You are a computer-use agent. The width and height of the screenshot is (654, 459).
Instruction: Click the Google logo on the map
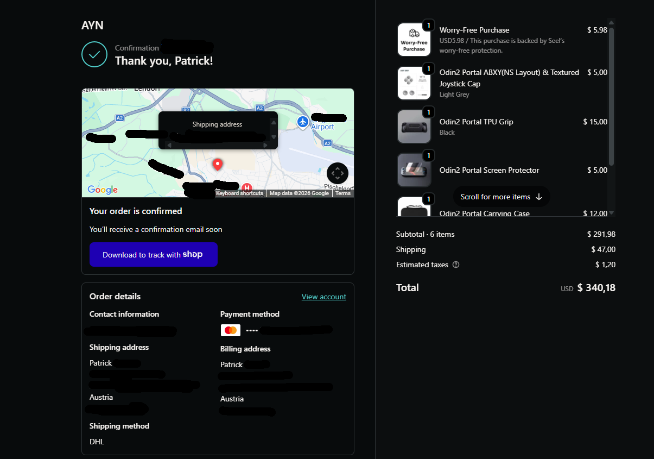pos(103,190)
